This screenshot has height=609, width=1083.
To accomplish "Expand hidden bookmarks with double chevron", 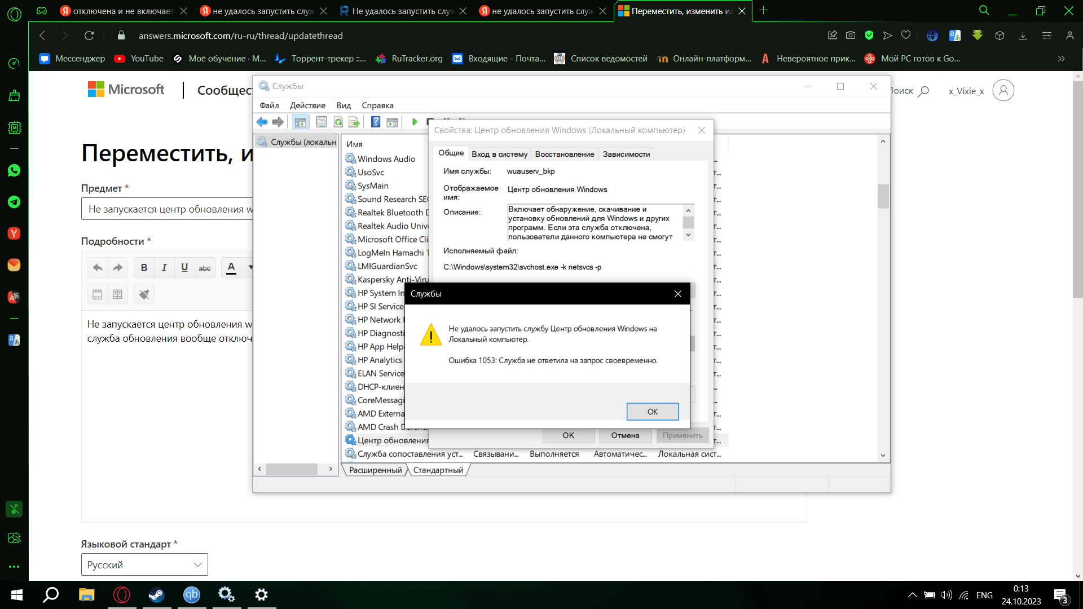I will pos(1061,59).
